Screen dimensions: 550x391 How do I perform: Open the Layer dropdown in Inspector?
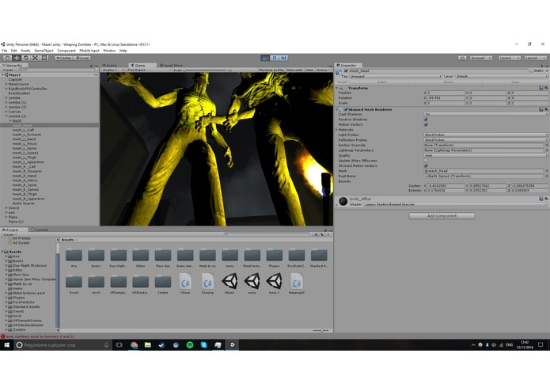(x=502, y=76)
